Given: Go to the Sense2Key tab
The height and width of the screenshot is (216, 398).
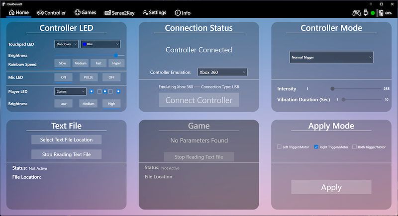Looking at the screenshot, I should (x=119, y=12).
